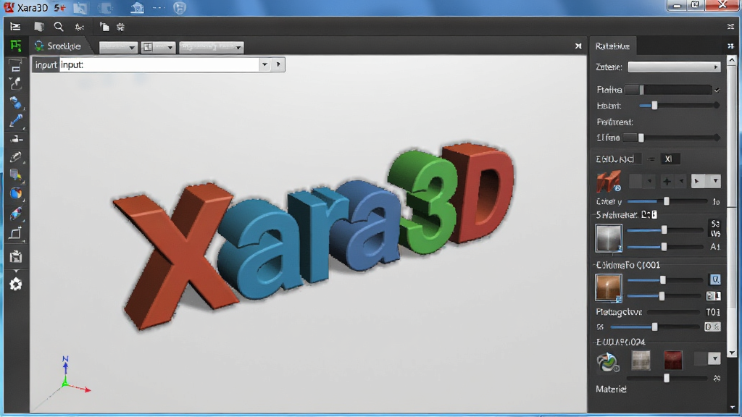
Task: Click the XI box in the right panel
Action: point(669,159)
